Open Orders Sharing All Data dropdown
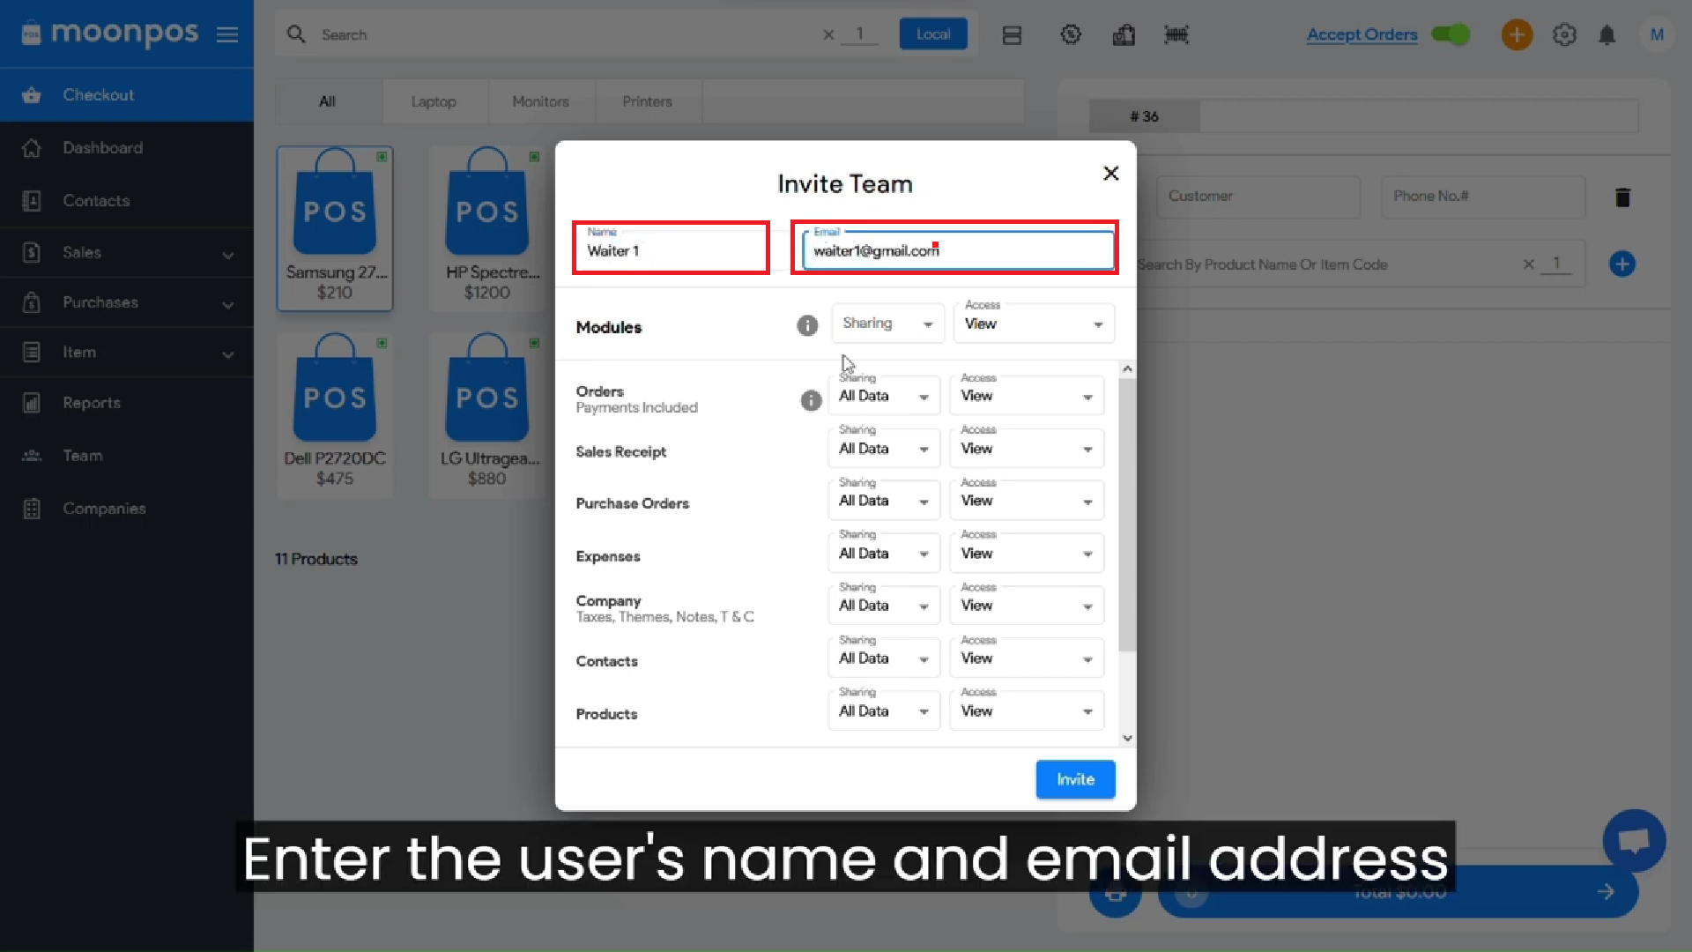The height and width of the screenshot is (952, 1692). point(883,396)
